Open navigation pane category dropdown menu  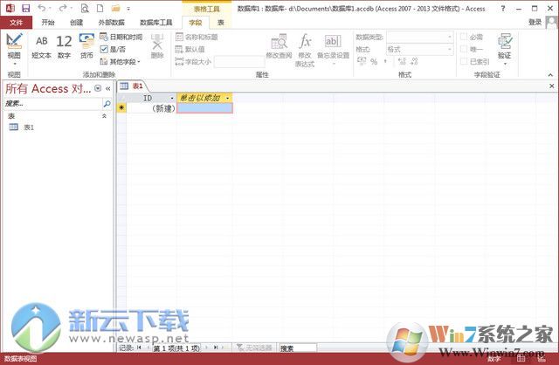pos(98,88)
